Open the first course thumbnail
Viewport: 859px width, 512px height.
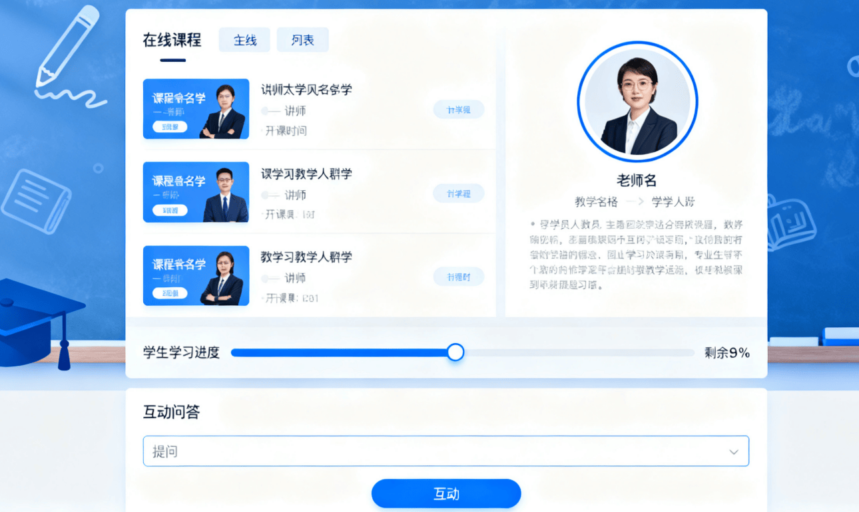point(196,109)
